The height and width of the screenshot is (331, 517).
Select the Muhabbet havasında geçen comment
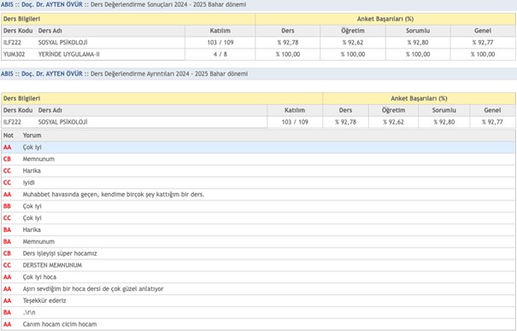pyautogui.click(x=258, y=195)
